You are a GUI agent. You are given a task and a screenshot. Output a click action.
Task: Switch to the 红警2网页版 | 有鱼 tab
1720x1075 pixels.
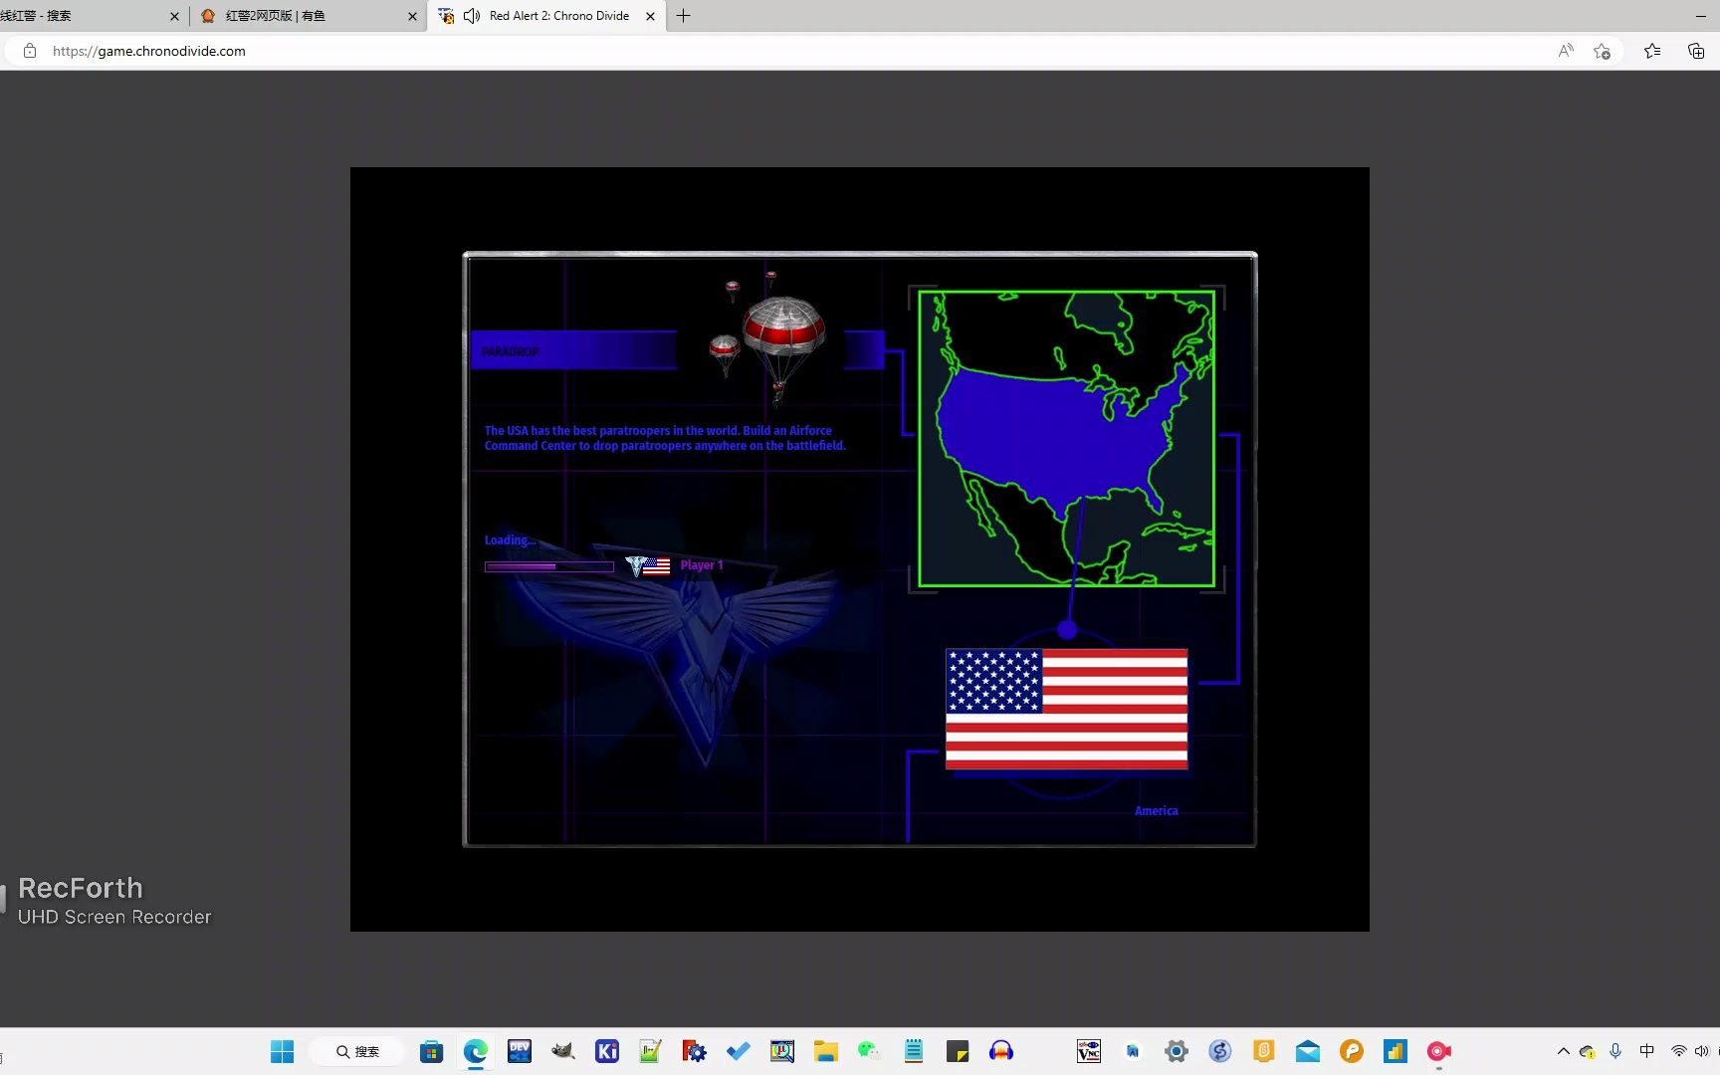pos(309,16)
